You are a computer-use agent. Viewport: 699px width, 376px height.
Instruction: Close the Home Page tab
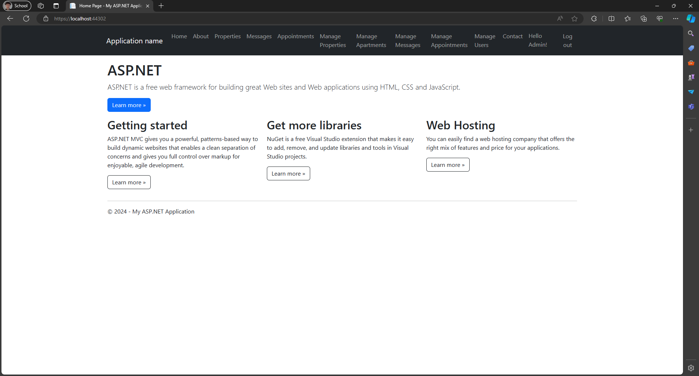point(147,6)
